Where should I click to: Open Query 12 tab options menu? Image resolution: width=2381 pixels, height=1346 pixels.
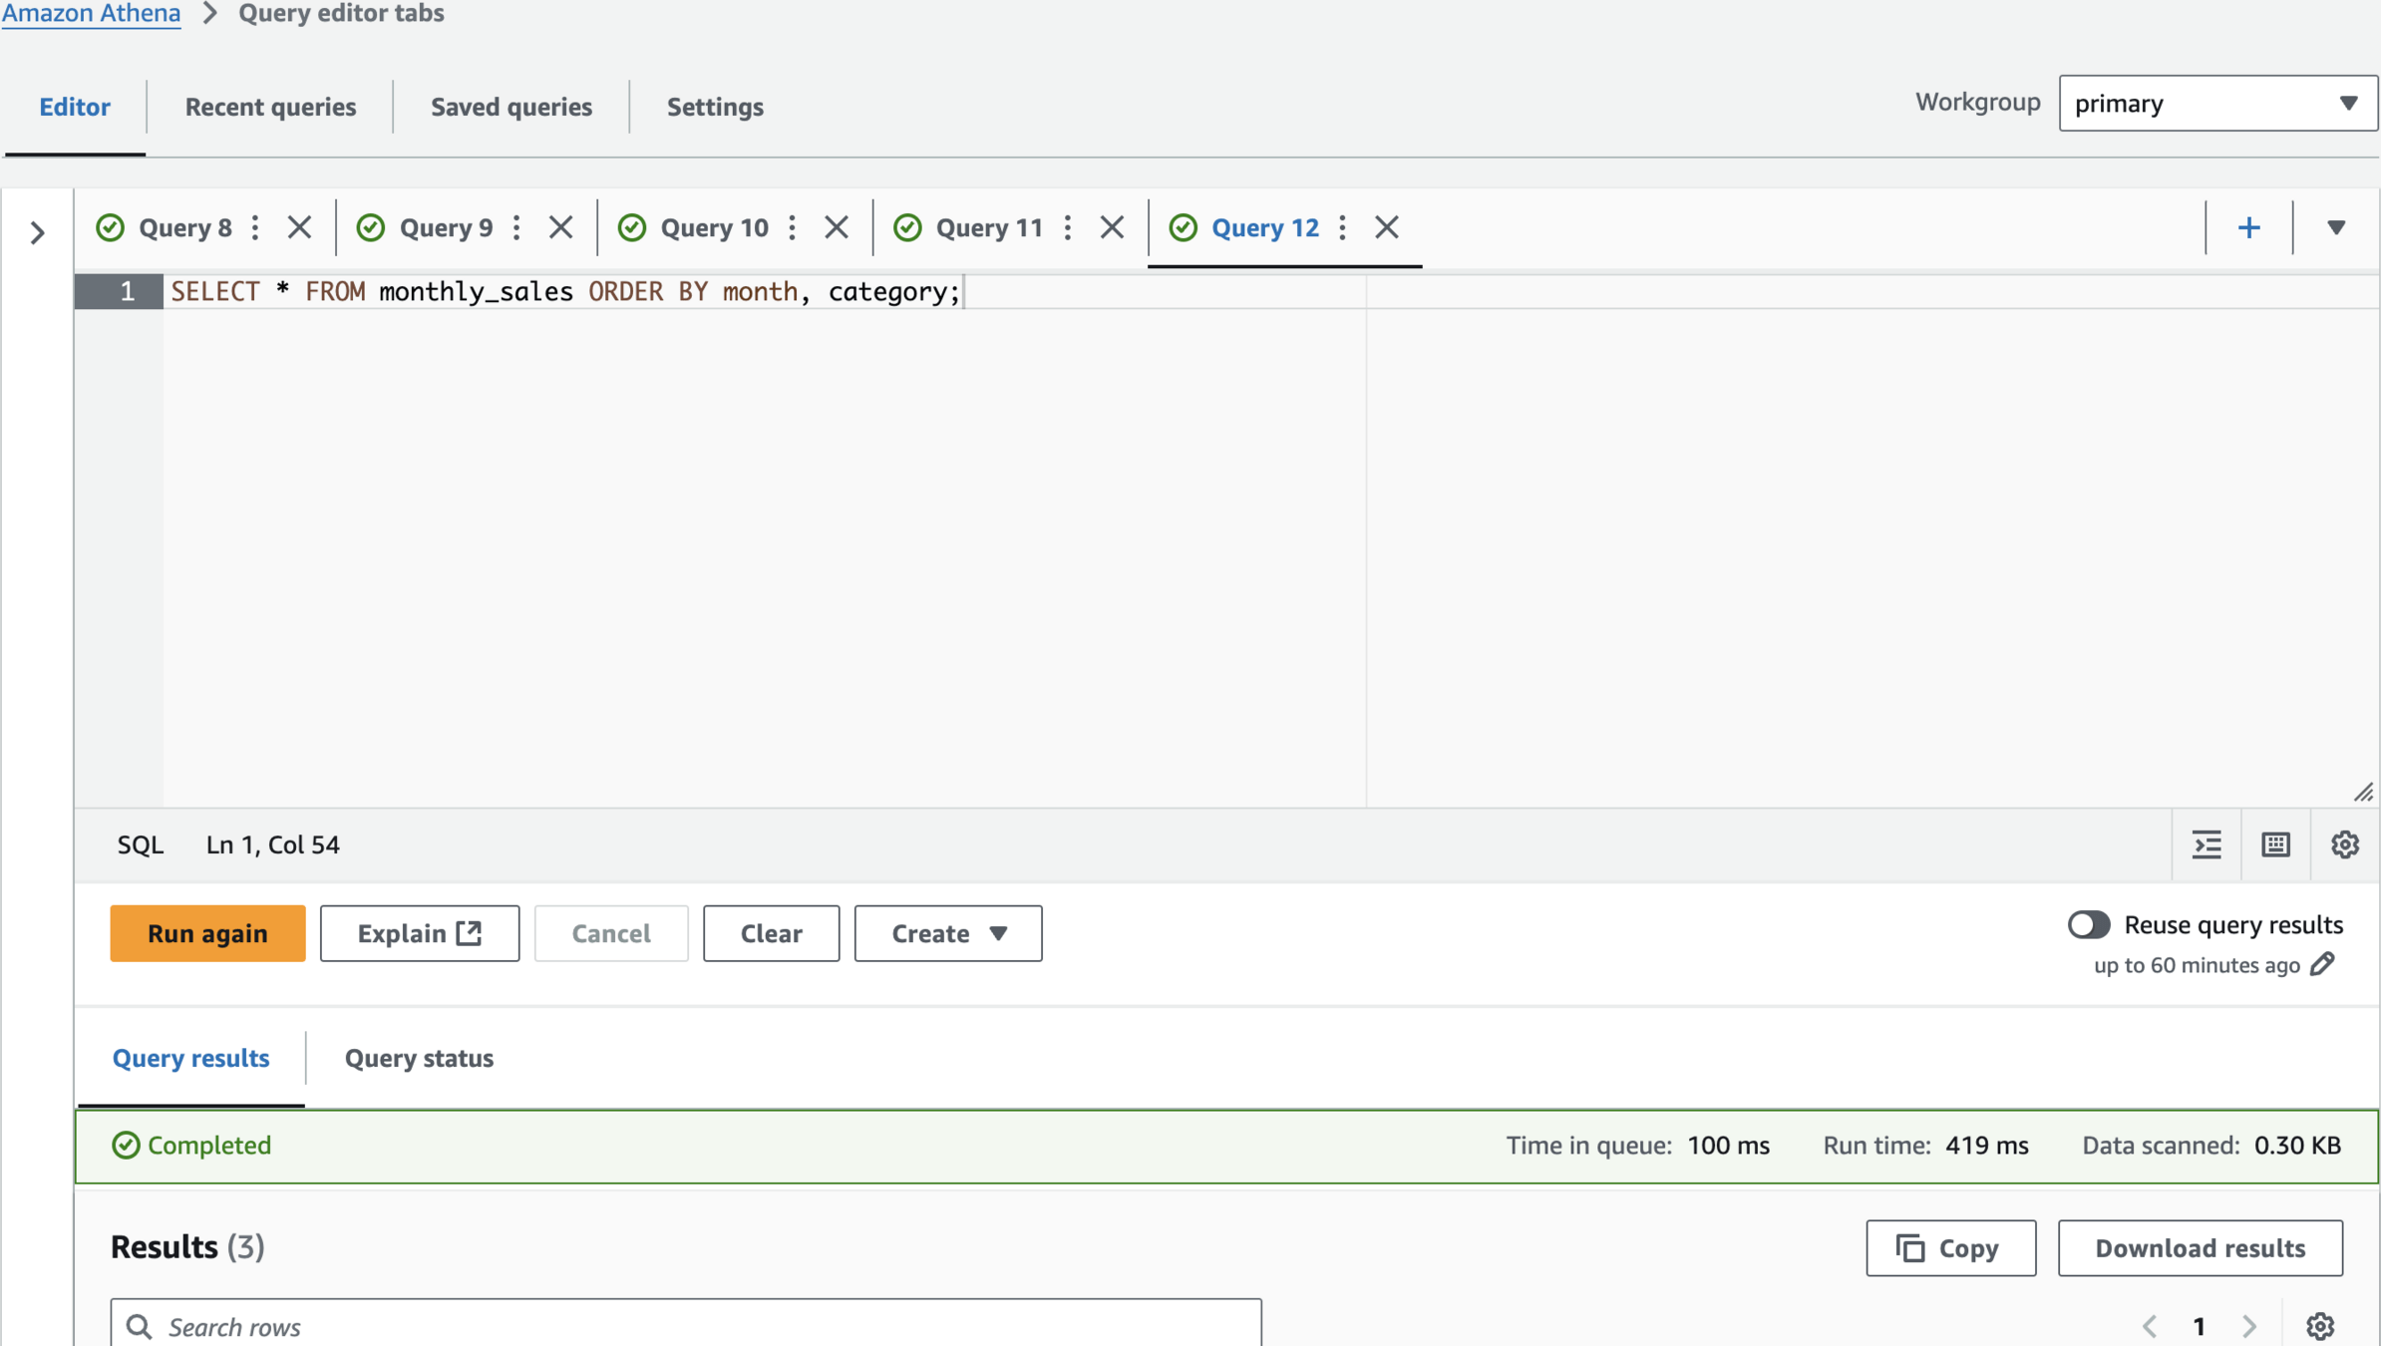pos(1342,228)
